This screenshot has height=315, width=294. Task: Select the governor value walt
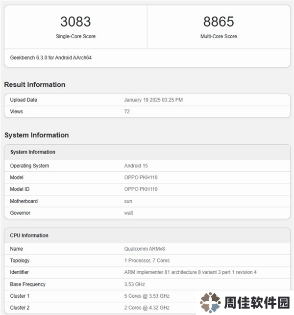pyautogui.click(x=128, y=213)
